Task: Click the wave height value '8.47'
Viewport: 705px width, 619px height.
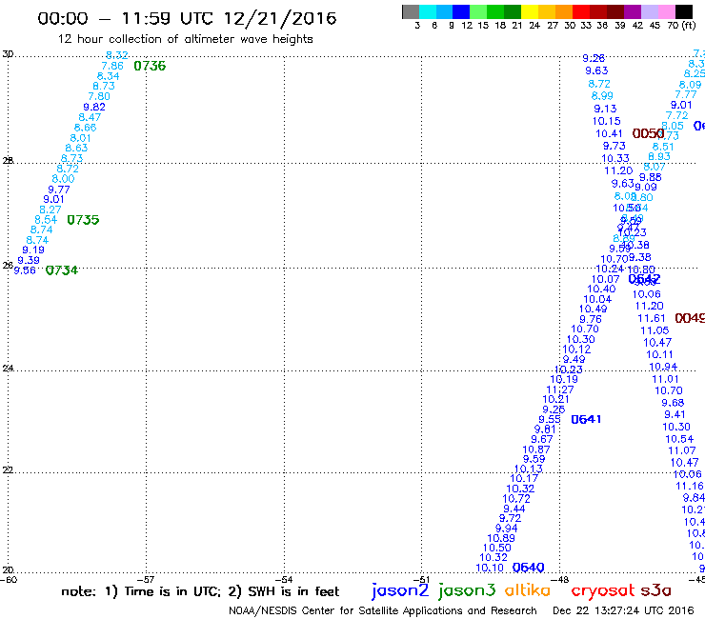Action: pos(90,117)
